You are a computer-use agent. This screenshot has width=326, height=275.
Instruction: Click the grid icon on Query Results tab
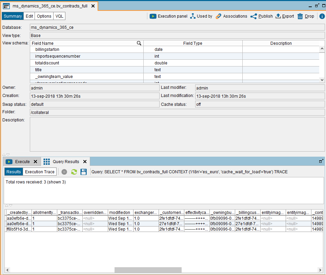[x=46, y=162]
